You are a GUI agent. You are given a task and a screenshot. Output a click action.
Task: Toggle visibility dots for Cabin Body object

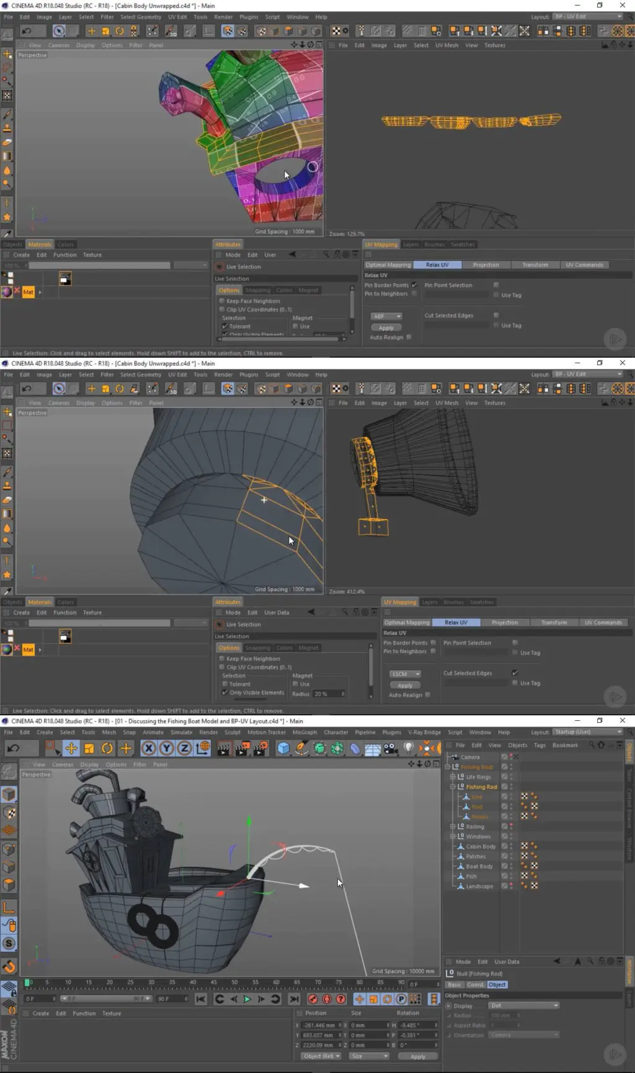click(x=512, y=846)
